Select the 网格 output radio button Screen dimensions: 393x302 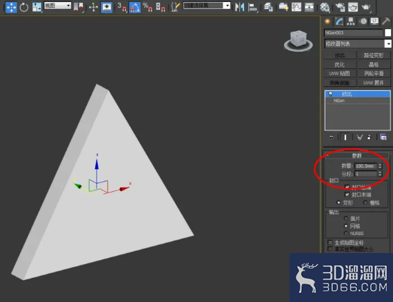tap(346, 226)
